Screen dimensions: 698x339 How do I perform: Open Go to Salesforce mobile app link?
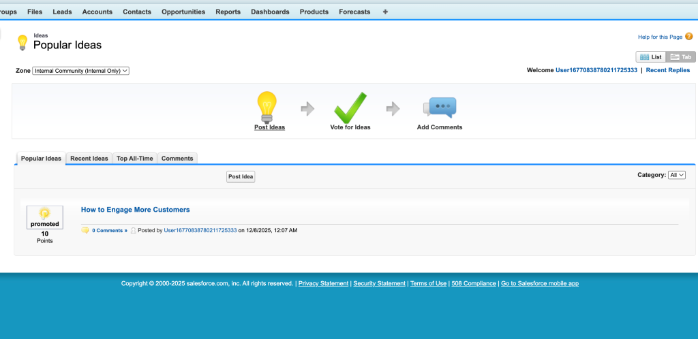pos(540,283)
